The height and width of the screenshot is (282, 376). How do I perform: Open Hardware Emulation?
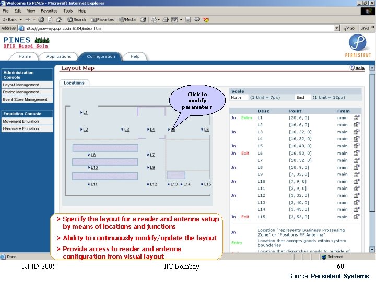(x=27, y=129)
